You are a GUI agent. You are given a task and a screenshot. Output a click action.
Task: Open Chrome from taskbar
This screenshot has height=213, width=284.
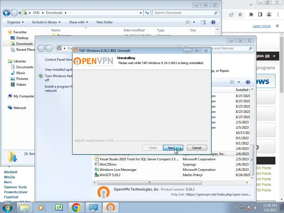76,207
